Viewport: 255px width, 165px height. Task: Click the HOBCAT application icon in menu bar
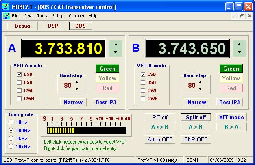tap(6, 16)
